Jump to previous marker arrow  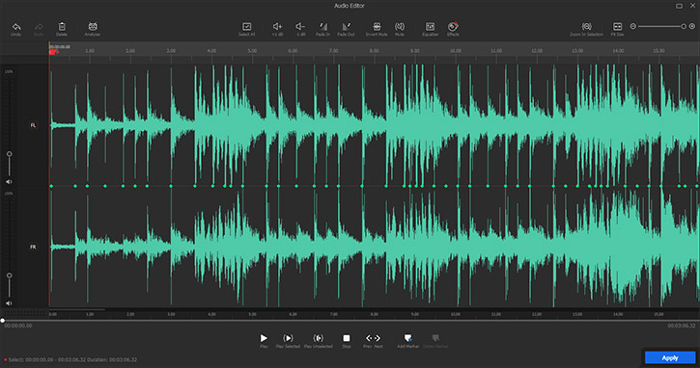pyautogui.click(x=369, y=338)
